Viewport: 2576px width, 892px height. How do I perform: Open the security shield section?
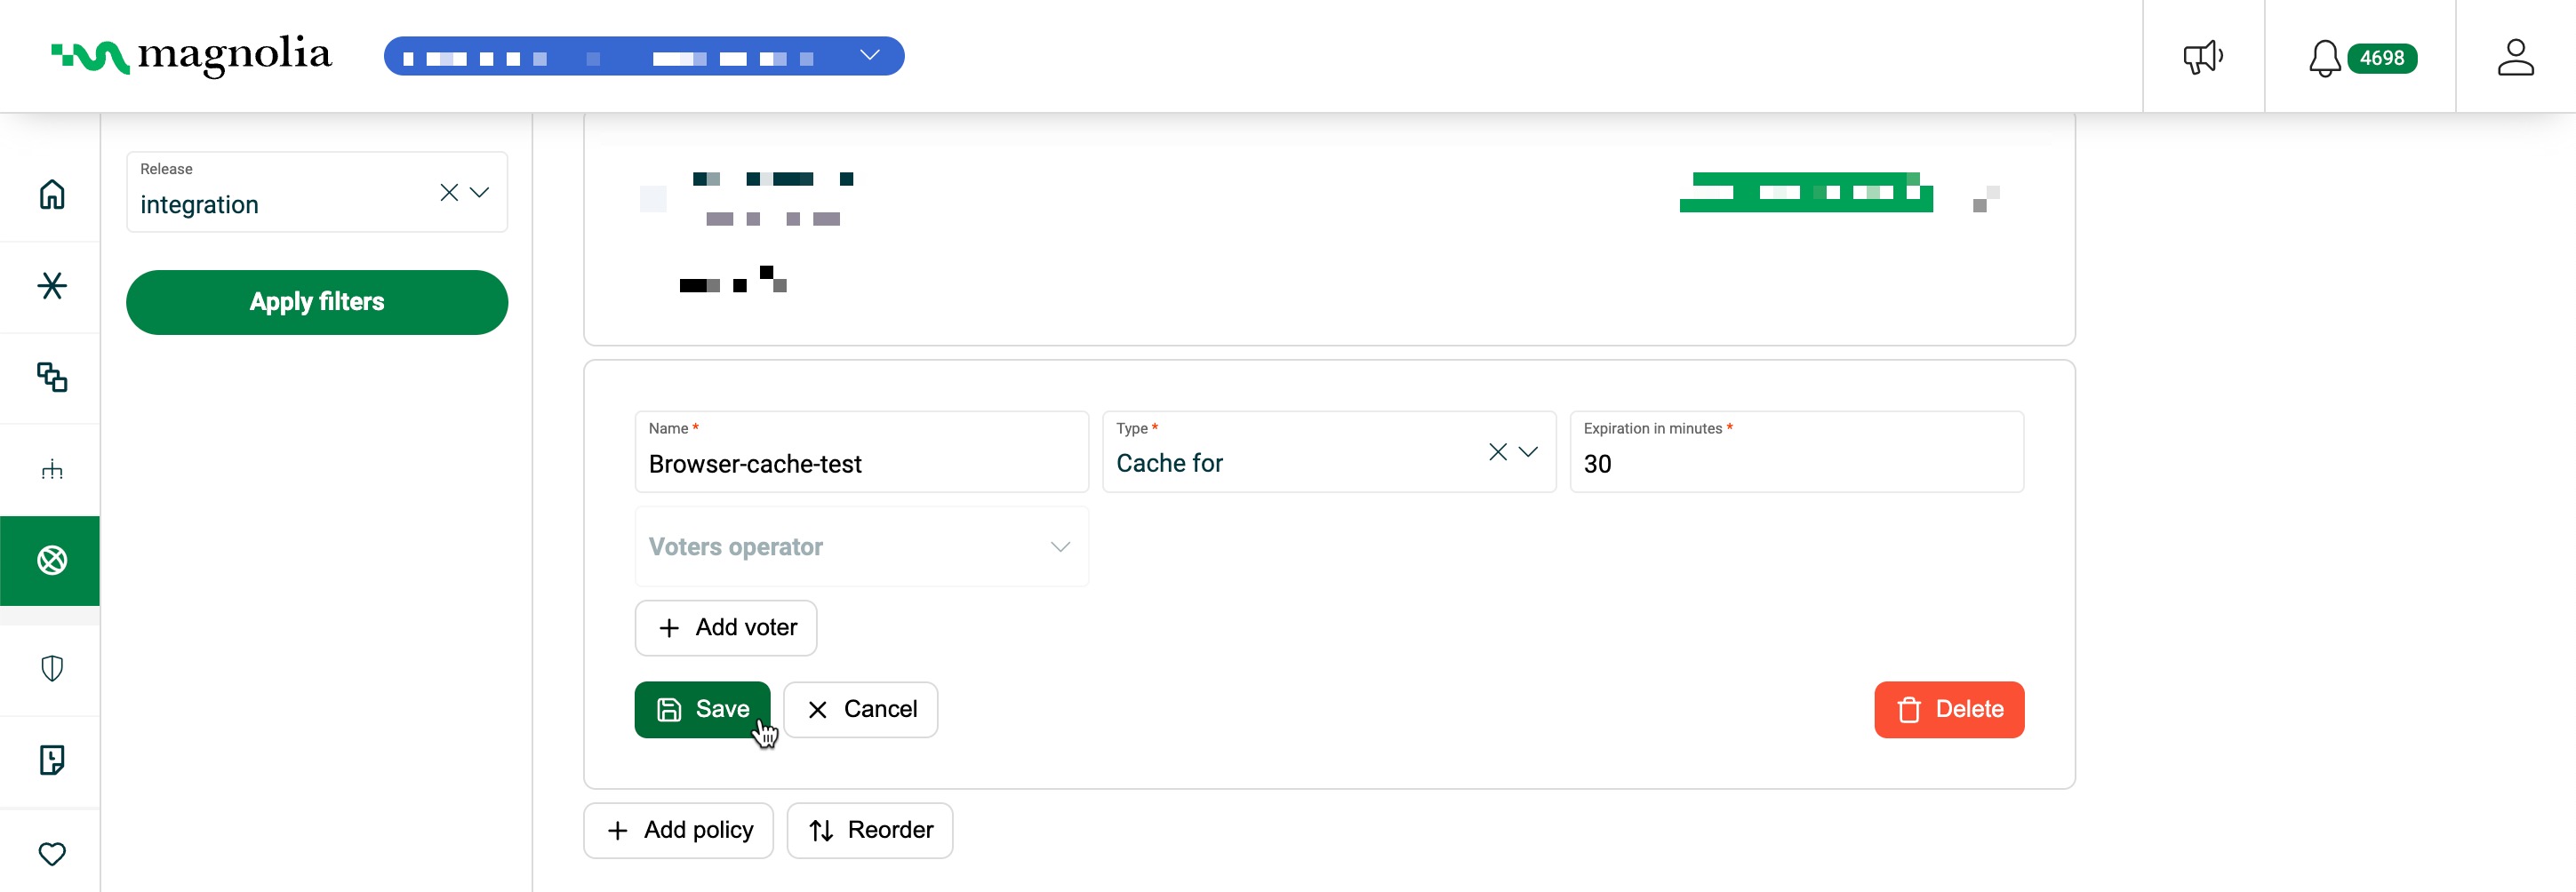[x=51, y=668]
